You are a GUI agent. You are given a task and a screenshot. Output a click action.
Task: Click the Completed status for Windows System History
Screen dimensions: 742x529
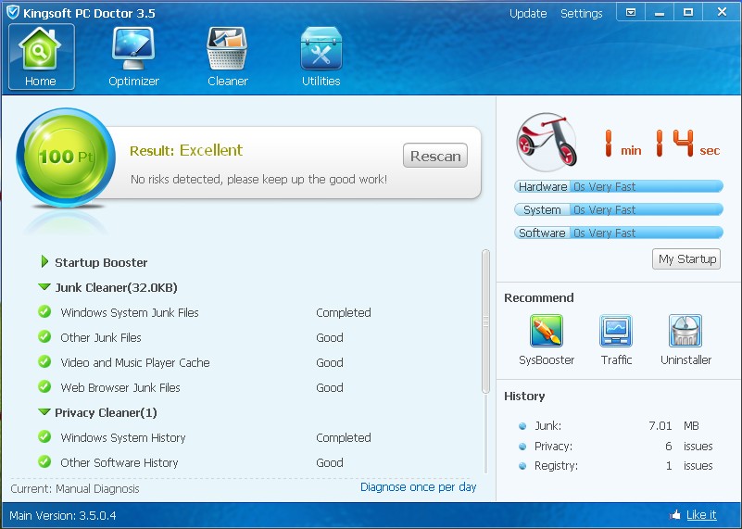[x=344, y=437]
